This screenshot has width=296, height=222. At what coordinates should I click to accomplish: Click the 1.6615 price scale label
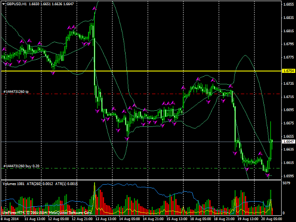[288, 162]
